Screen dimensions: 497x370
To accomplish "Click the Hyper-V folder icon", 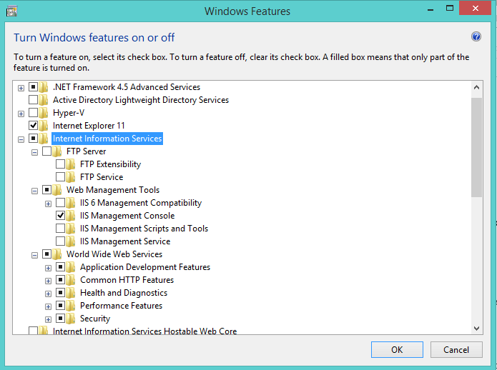I will point(44,113).
